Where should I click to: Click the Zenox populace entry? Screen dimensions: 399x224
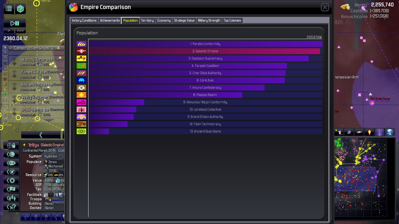53,162
